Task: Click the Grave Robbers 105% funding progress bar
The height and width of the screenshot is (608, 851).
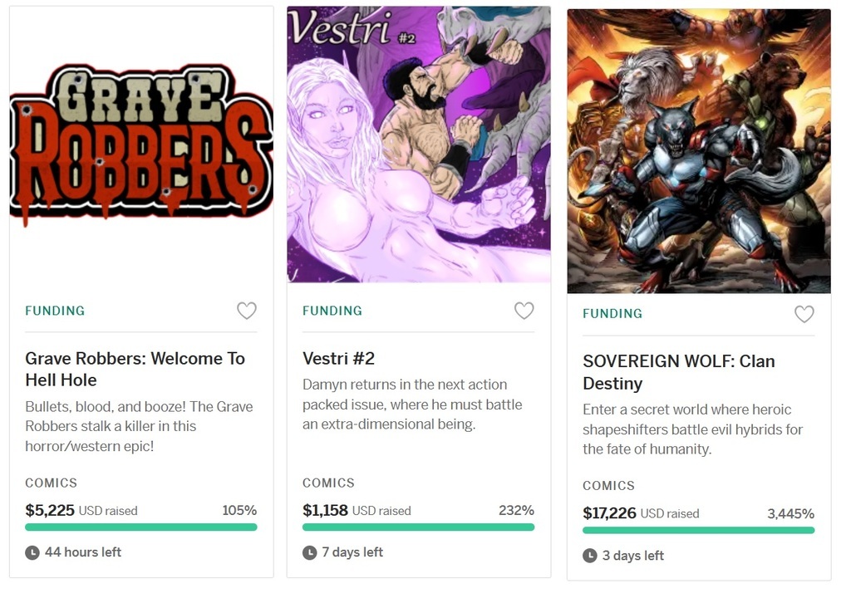Action: pyautogui.click(x=141, y=527)
